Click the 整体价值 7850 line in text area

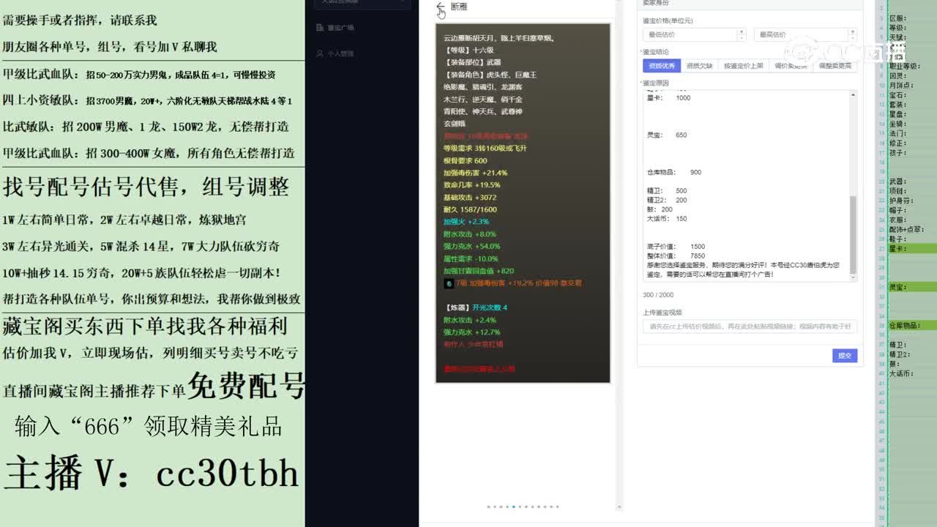pos(676,256)
